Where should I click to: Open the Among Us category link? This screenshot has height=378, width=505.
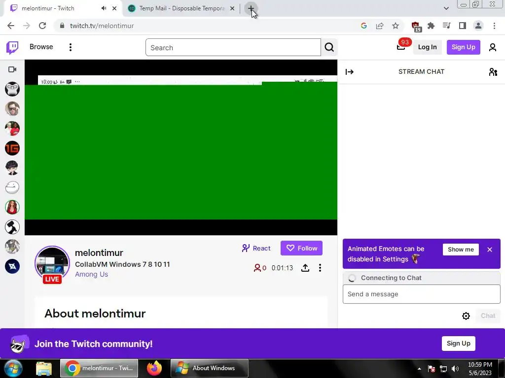coord(91,275)
